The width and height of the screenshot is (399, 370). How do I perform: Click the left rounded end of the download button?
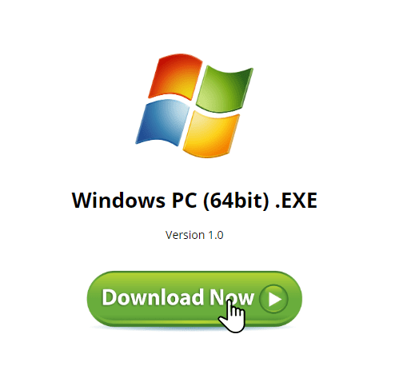(100, 299)
